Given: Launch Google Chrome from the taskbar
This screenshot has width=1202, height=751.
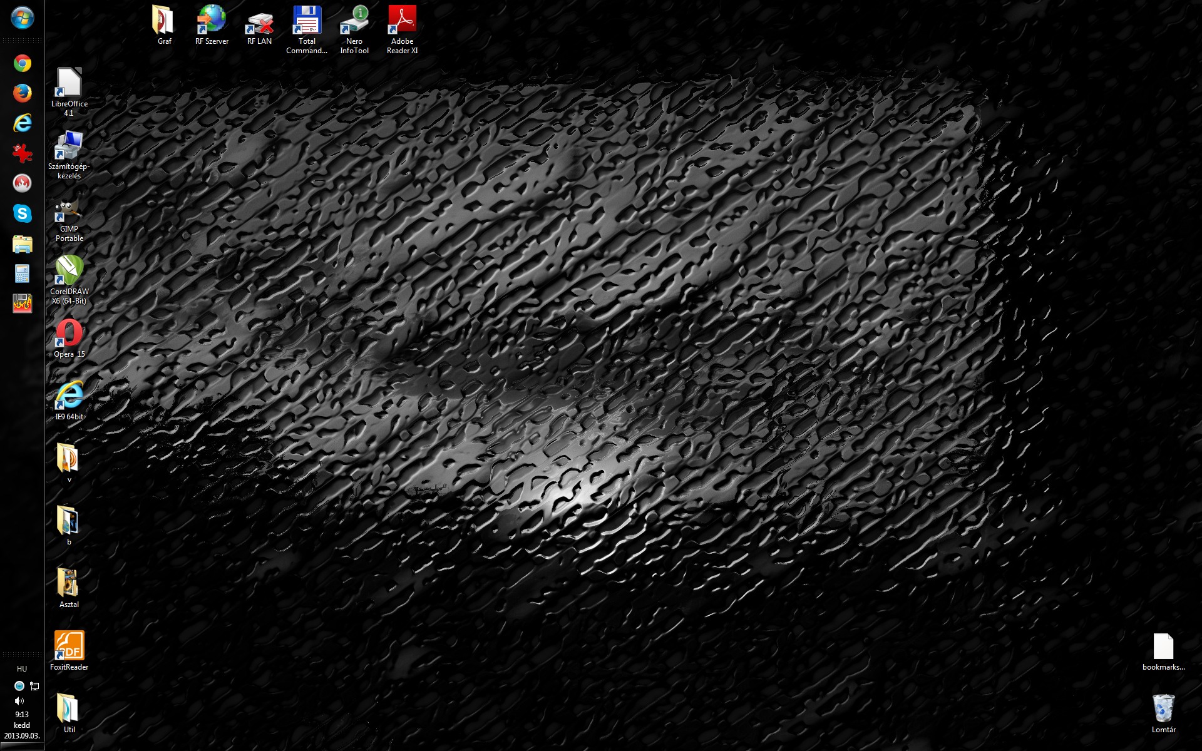Looking at the screenshot, I should (x=23, y=63).
